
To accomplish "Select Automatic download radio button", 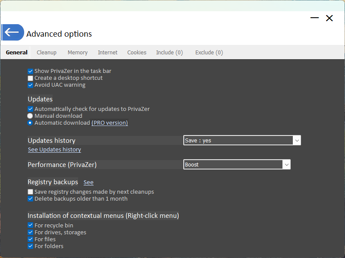I will (30, 123).
